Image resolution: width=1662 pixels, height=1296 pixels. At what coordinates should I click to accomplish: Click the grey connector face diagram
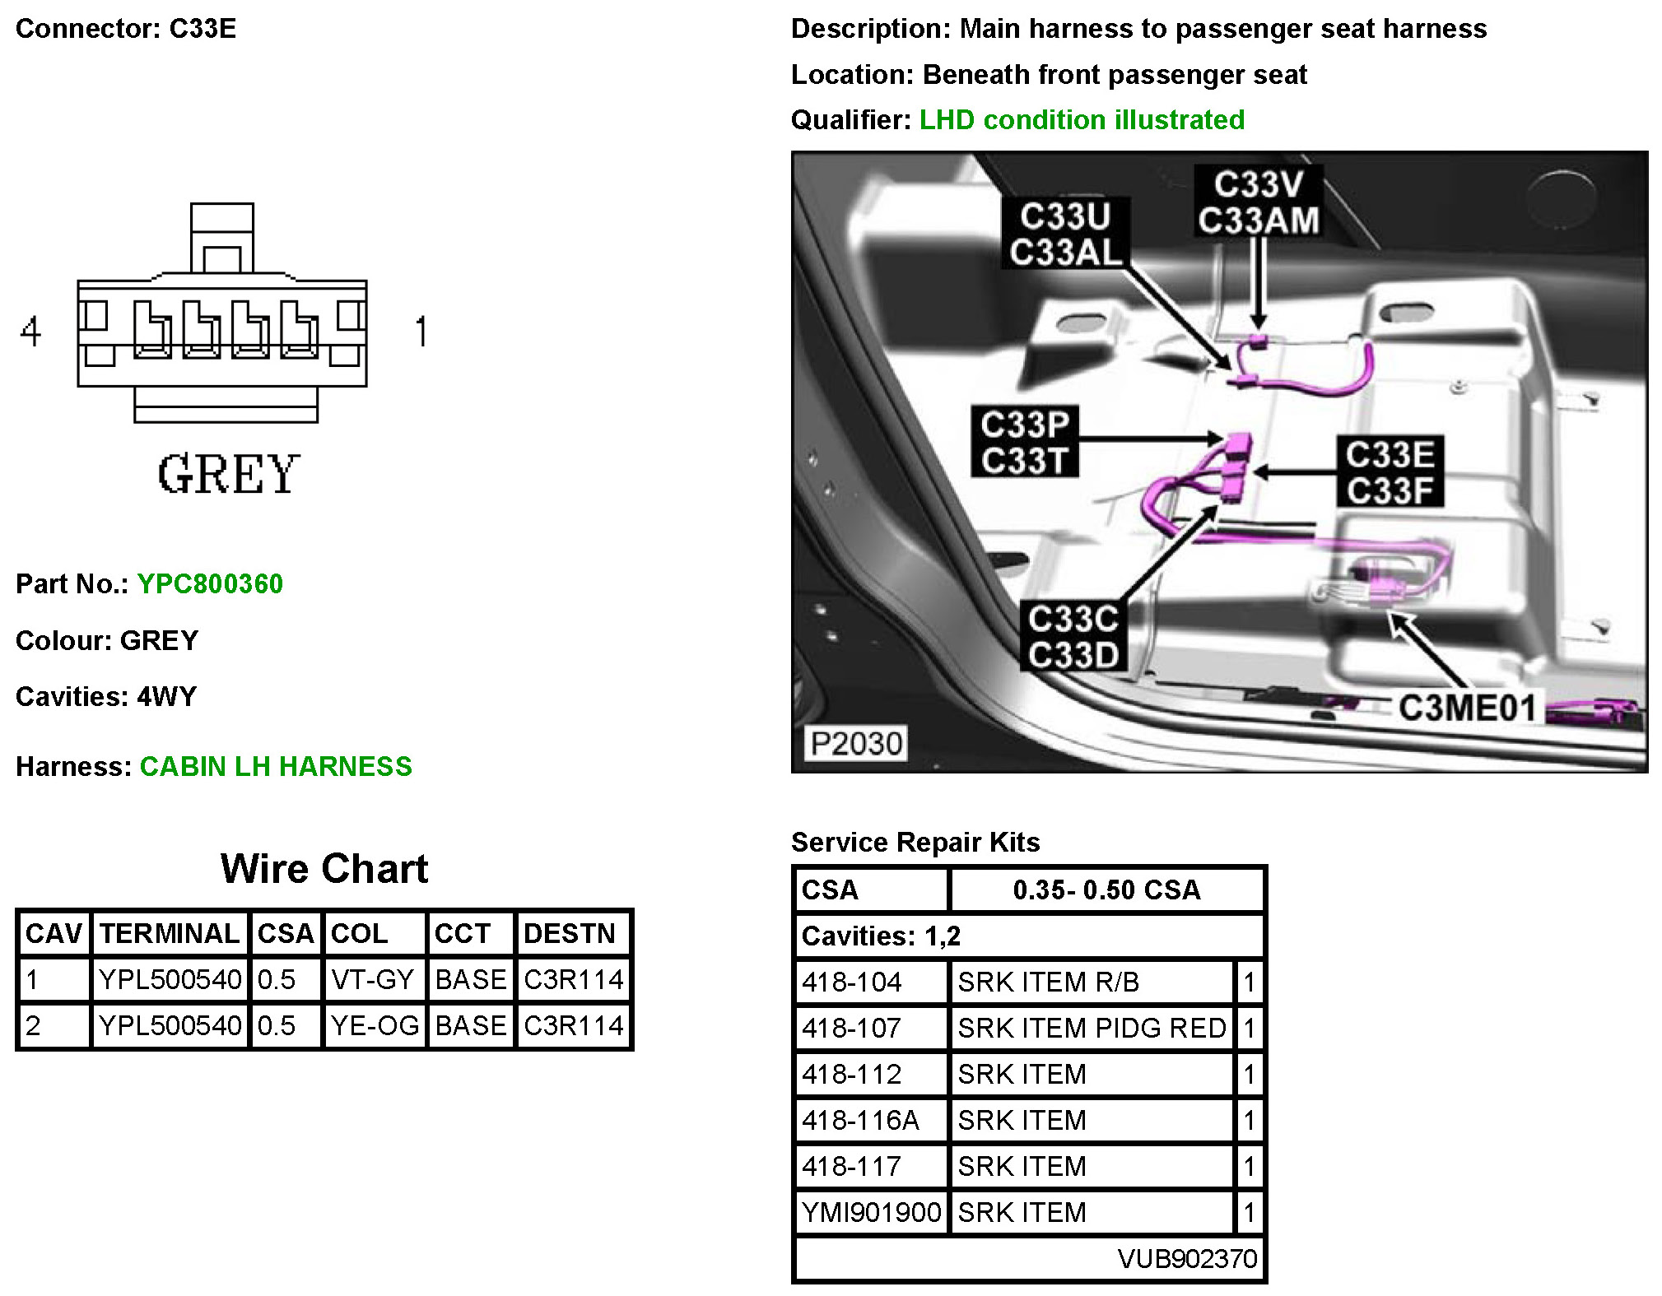(222, 329)
